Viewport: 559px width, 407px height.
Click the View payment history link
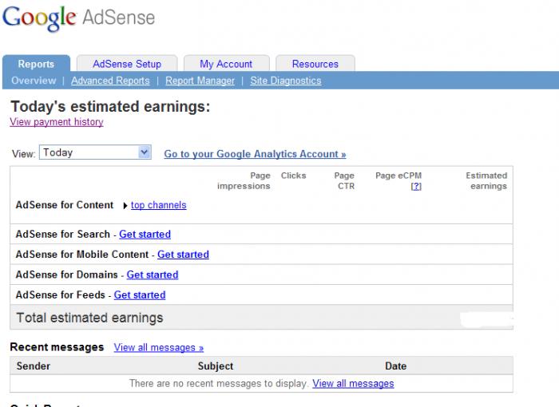56,122
